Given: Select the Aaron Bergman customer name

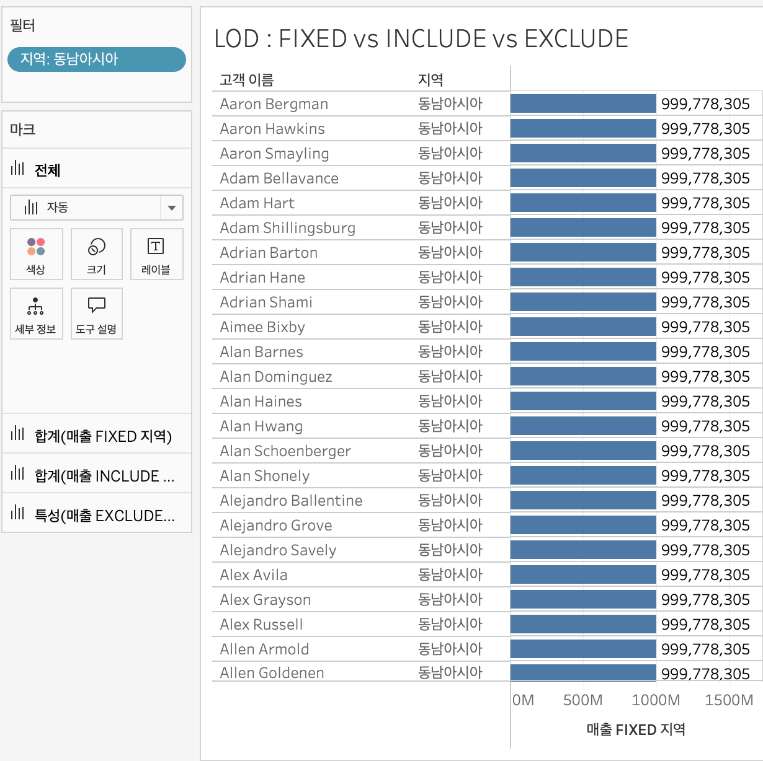Looking at the screenshot, I should coord(274,104).
